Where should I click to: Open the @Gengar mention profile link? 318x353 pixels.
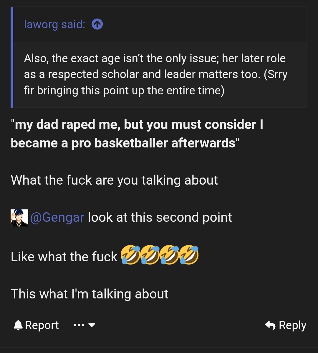[57, 217]
